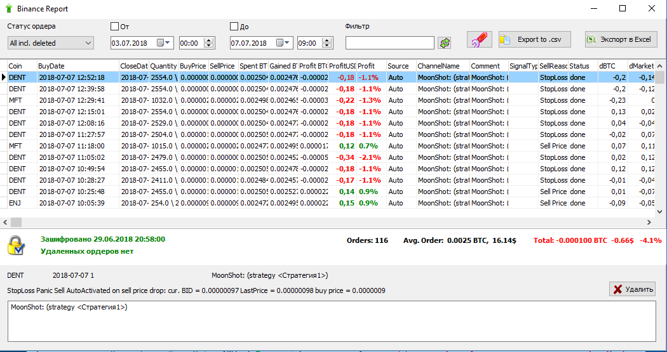Click the green refresh filter icon
Image resolution: width=667 pixels, height=352 pixels.
point(445,43)
